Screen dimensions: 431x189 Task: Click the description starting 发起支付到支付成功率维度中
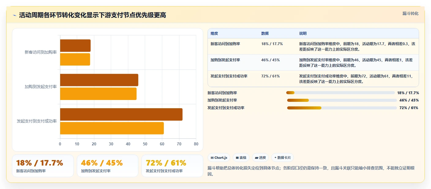[x=356, y=79]
